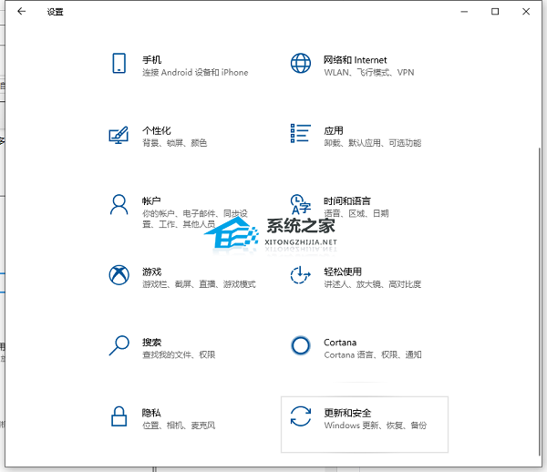Click the phone icon for 手机
547x472 pixels.
click(119, 64)
